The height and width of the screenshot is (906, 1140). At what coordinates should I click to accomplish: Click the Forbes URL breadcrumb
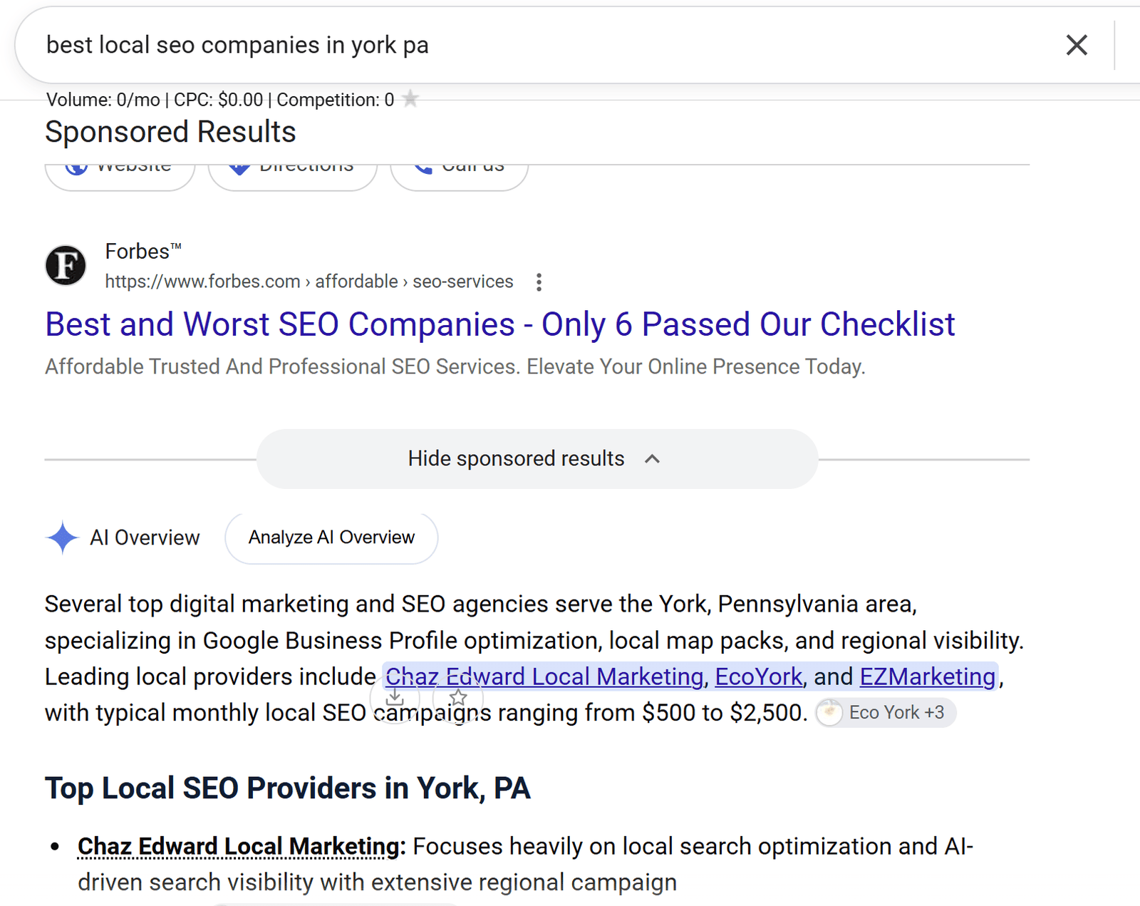pyautogui.click(x=309, y=282)
